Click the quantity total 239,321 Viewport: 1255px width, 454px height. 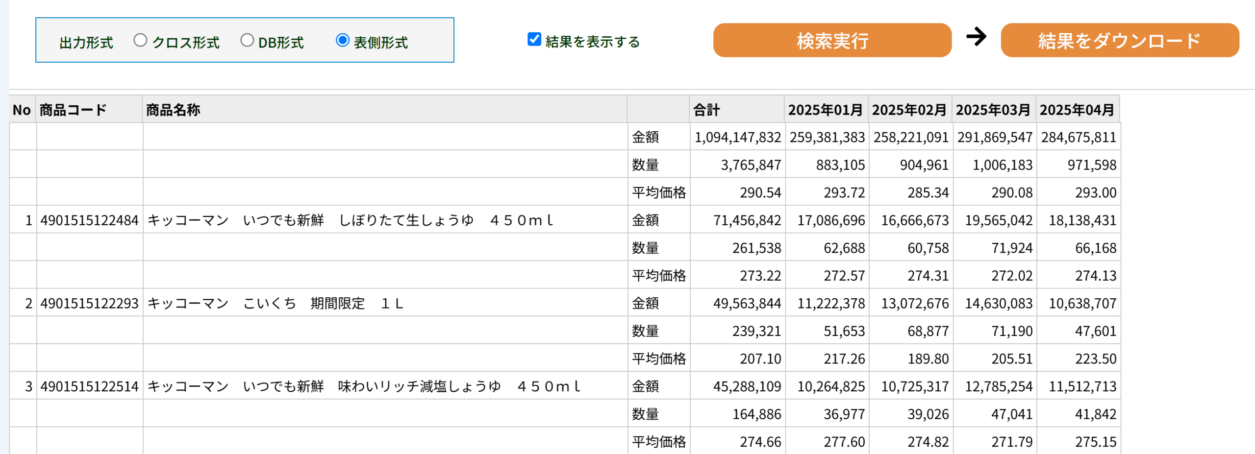point(737,331)
